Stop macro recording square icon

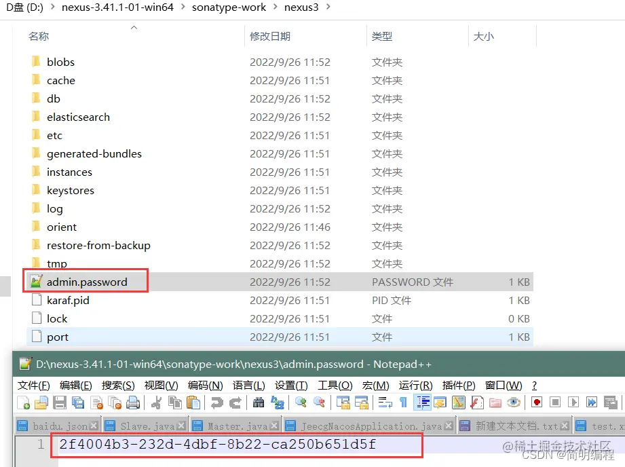(x=555, y=403)
